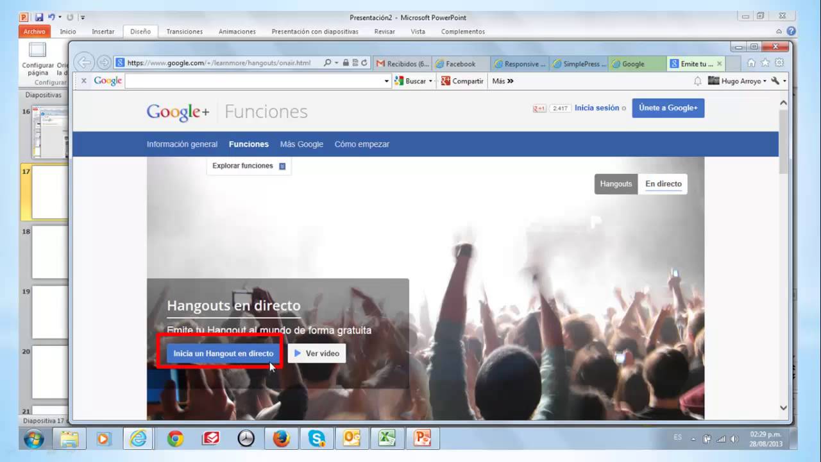821x462 pixels.
Task: Refresh the page with the reload icon
Action: [364, 63]
